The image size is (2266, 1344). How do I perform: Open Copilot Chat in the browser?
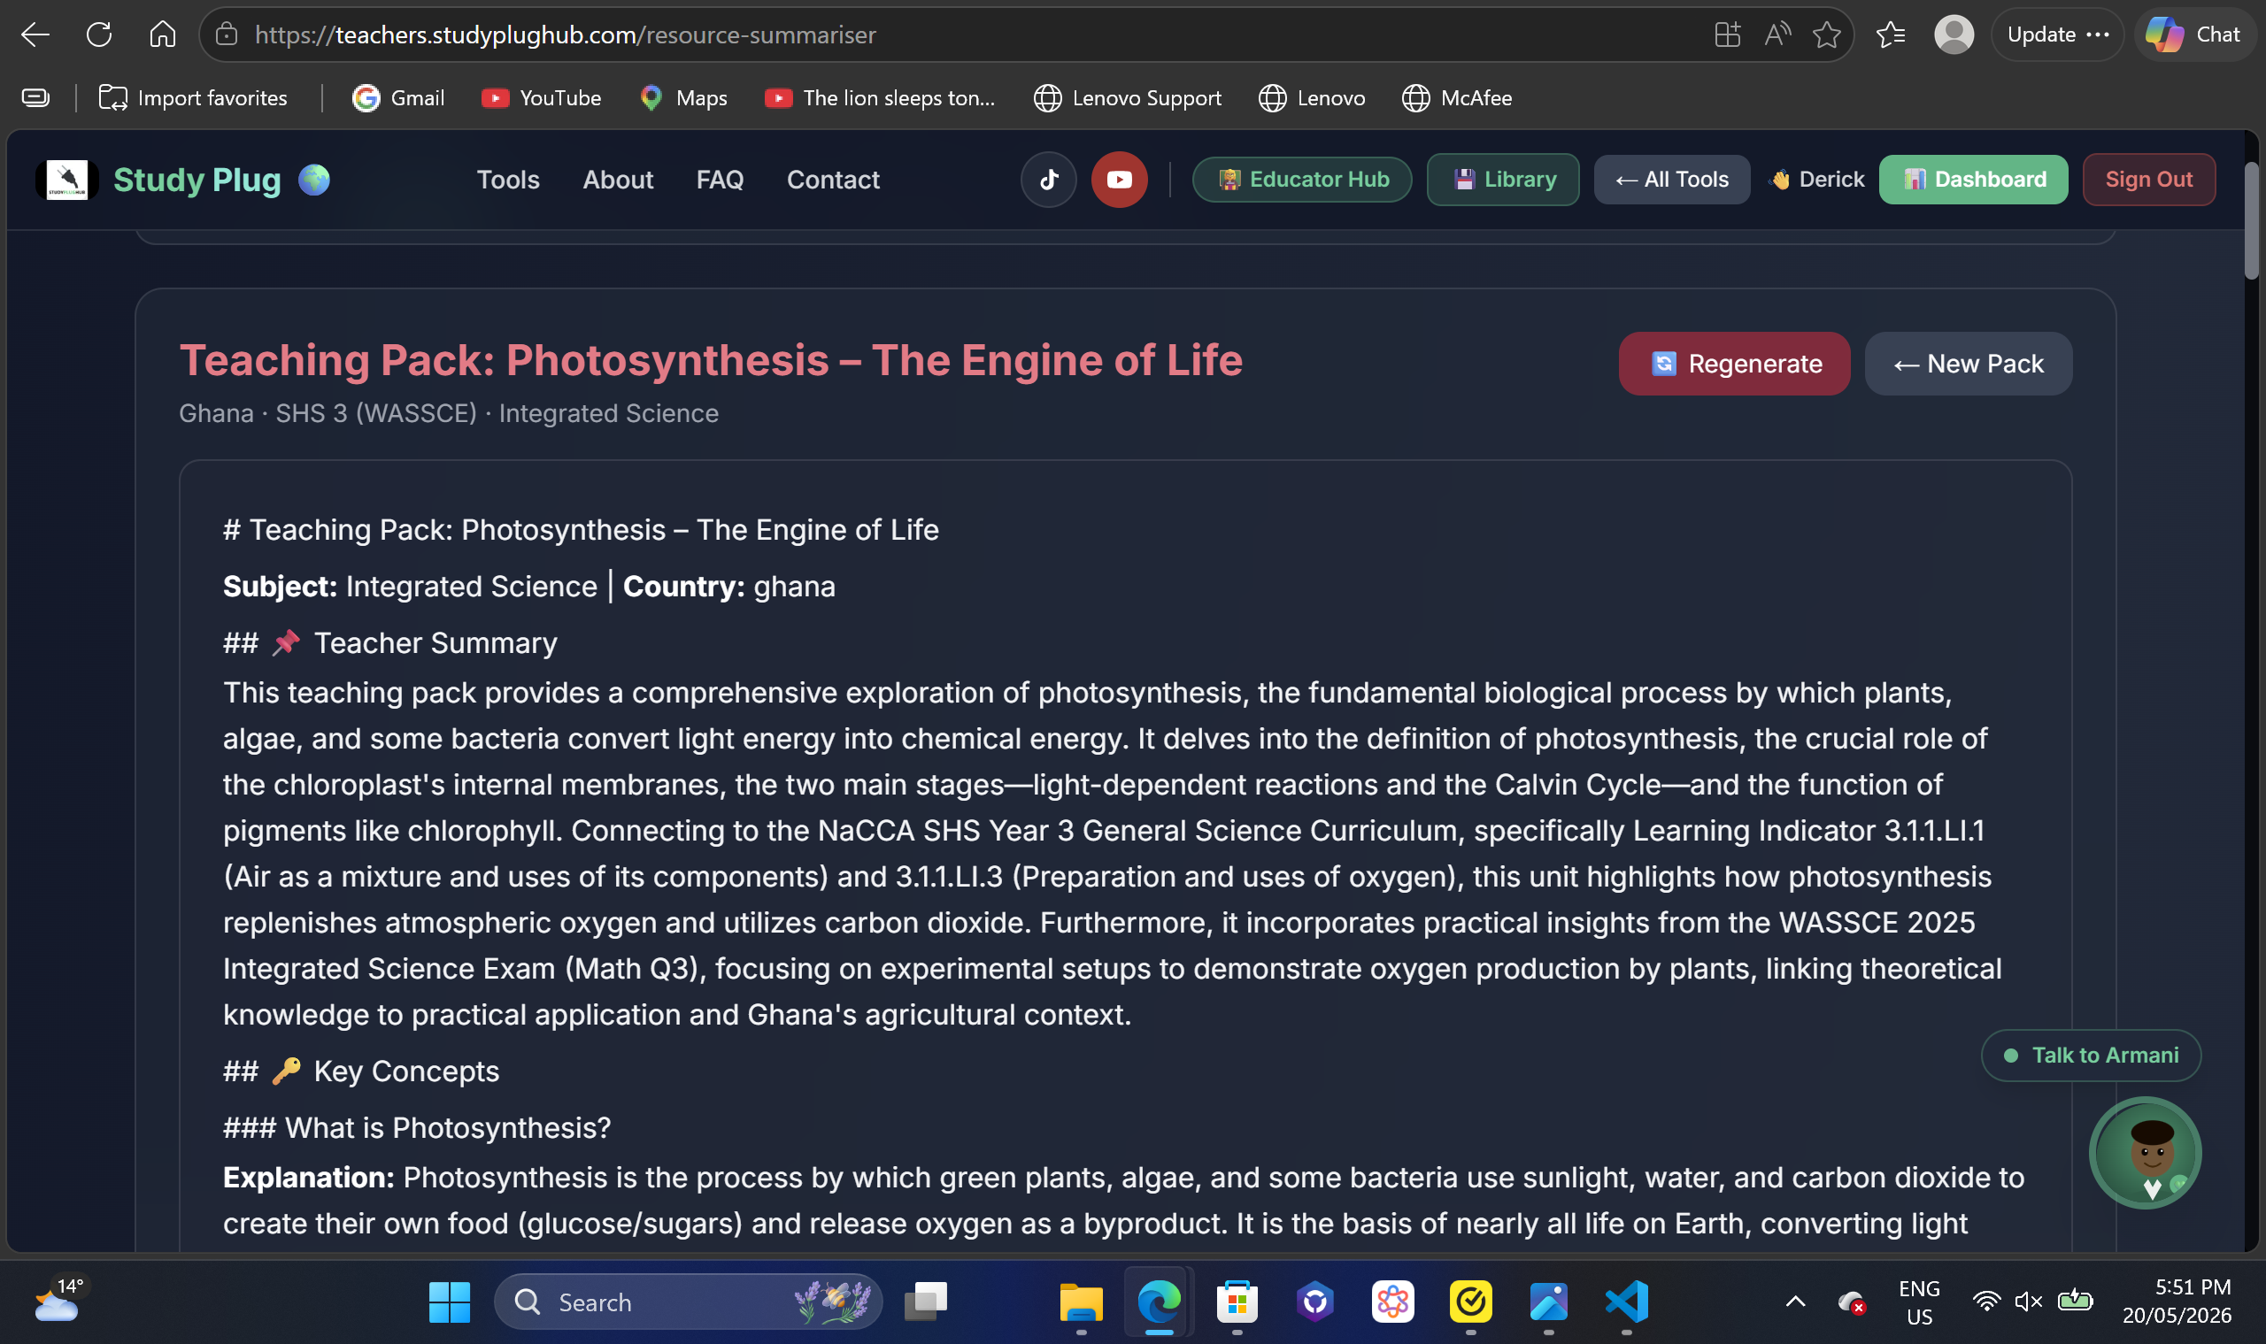(x=2193, y=35)
